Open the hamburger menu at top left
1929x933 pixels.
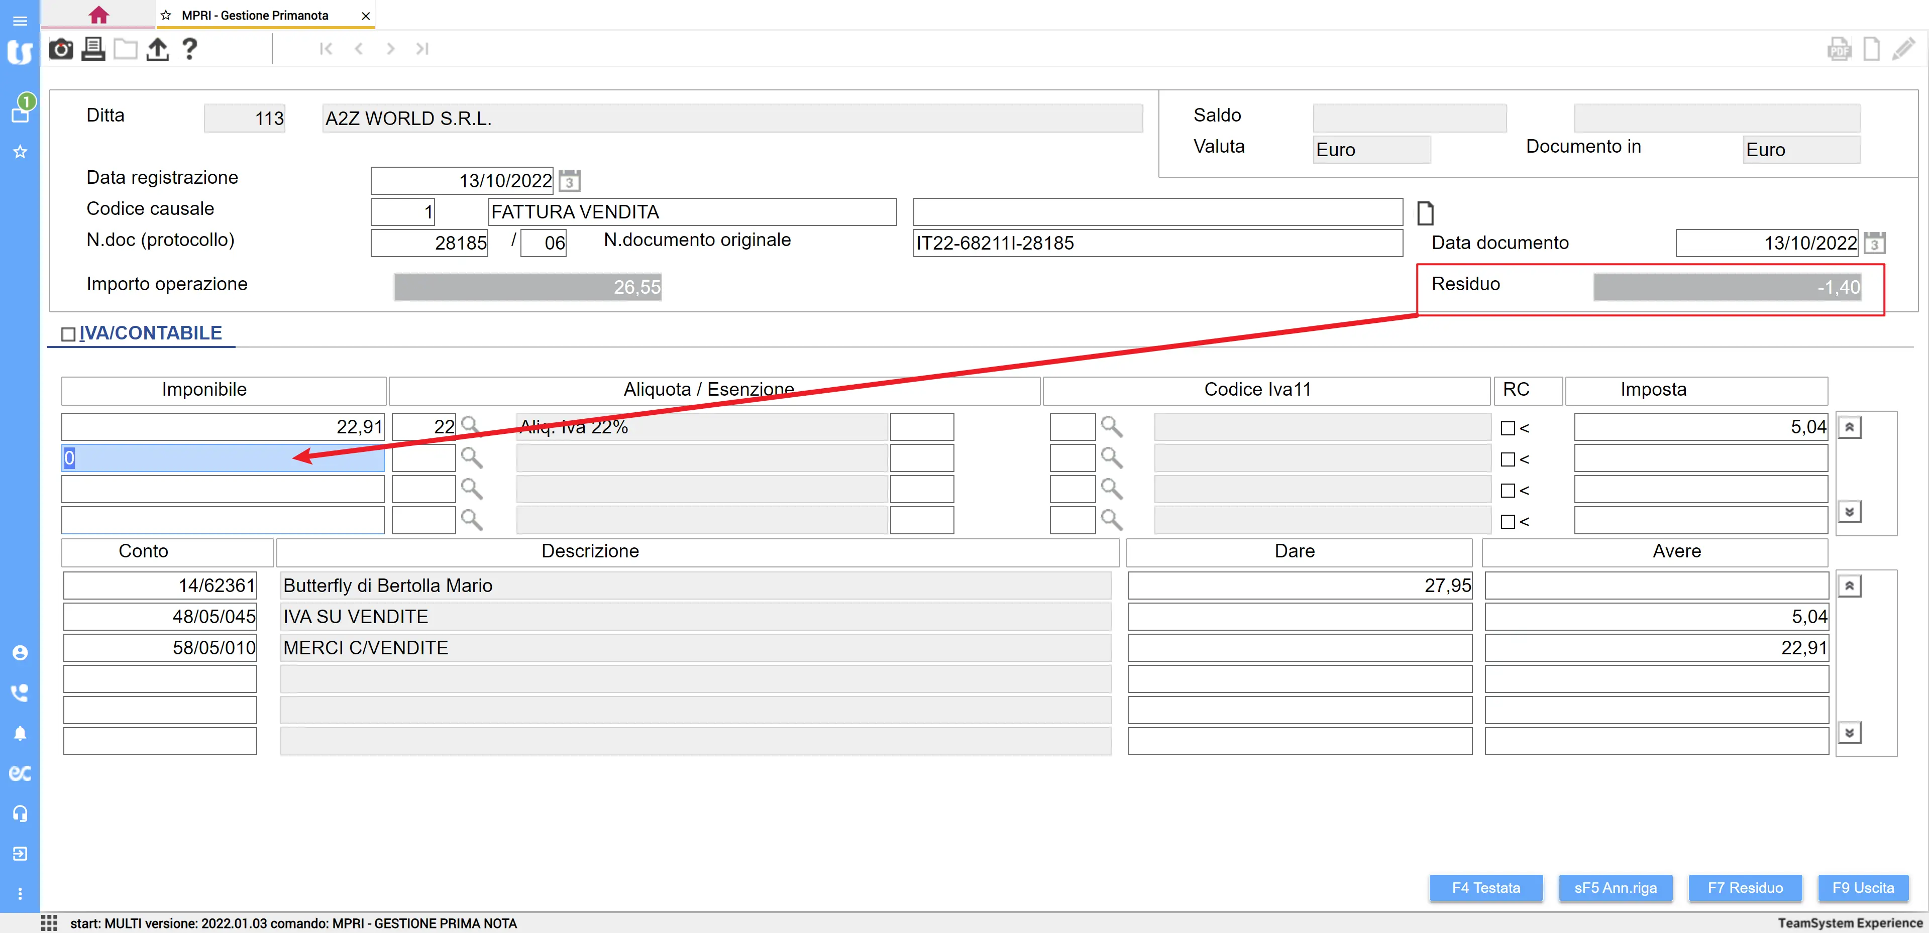(20, 20)
